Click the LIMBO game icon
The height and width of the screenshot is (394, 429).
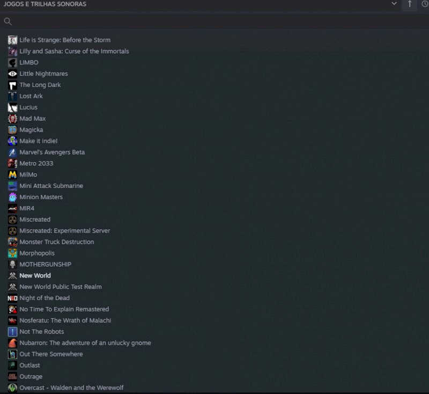tap(12, 63)
